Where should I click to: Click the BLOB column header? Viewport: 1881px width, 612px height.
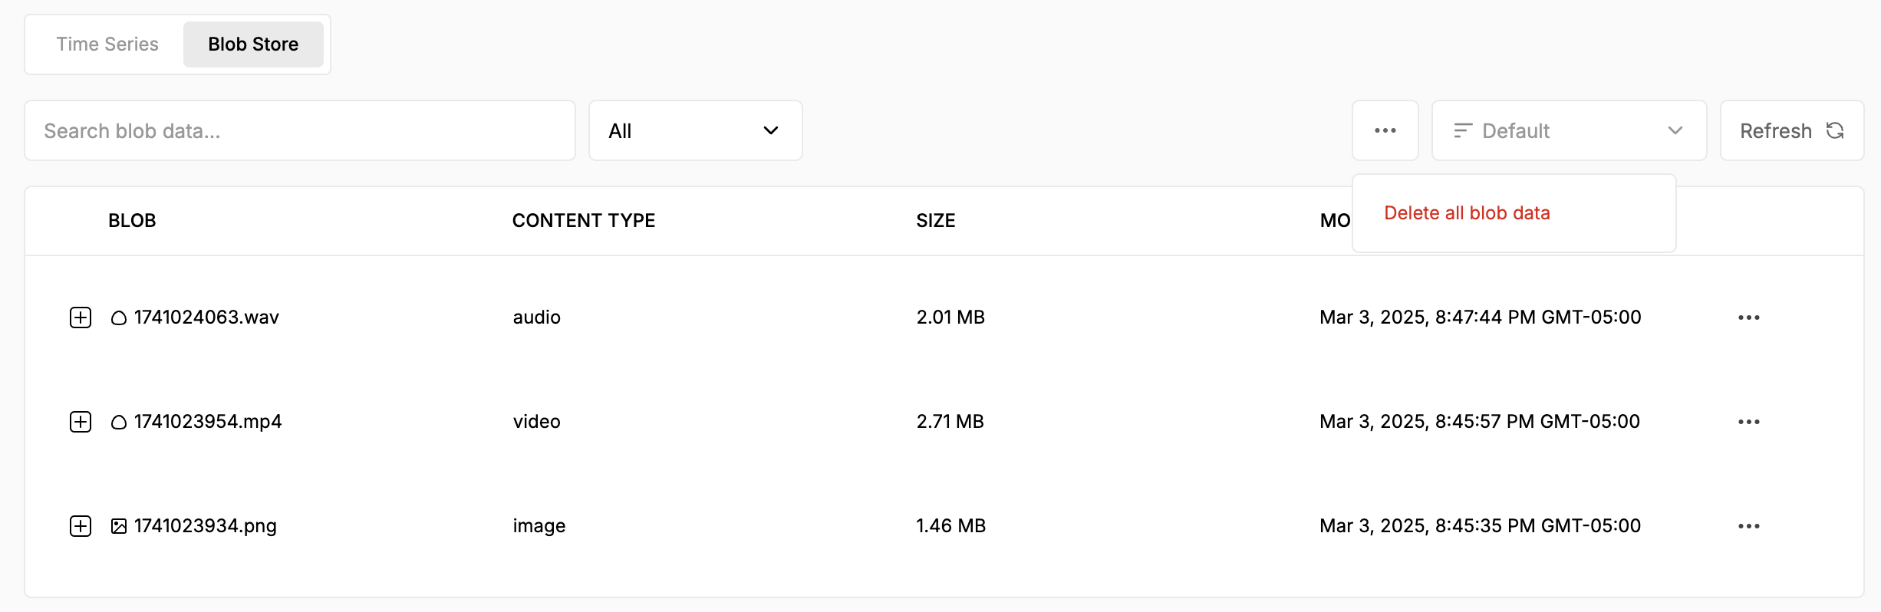pos(132,221)
